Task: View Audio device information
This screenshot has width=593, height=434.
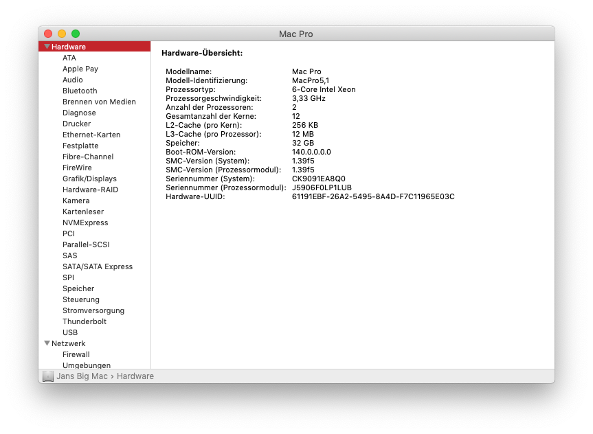Action: tap(72, 80)
